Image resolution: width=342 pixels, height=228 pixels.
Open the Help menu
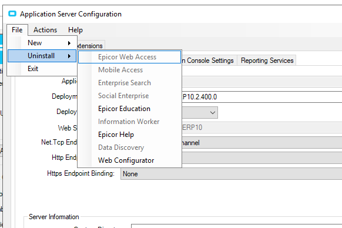(x=75, y=30)
